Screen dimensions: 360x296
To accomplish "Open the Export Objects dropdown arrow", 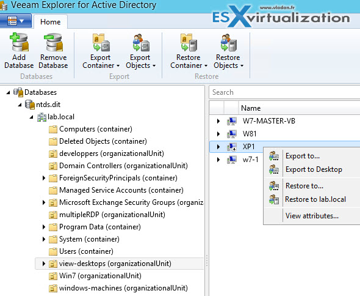I will (x=154, y=65).
